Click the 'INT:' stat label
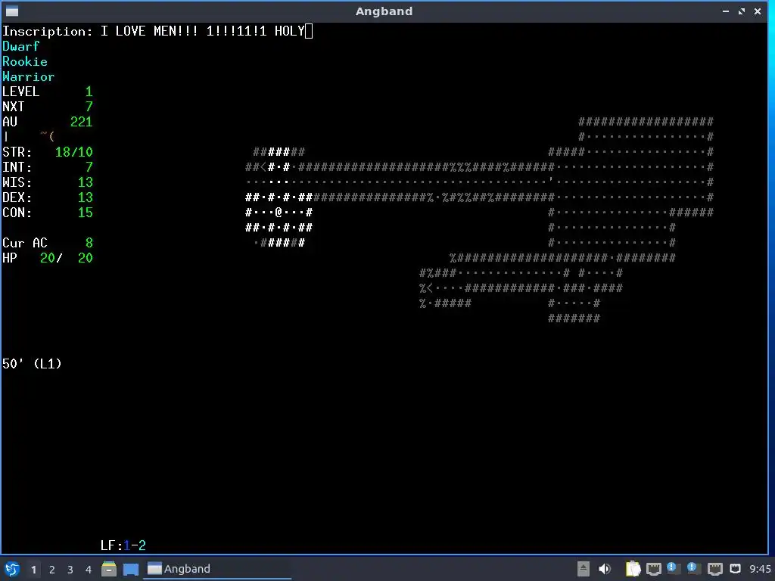The width and height of the screenshot is (775, 581). click(17, 167)
